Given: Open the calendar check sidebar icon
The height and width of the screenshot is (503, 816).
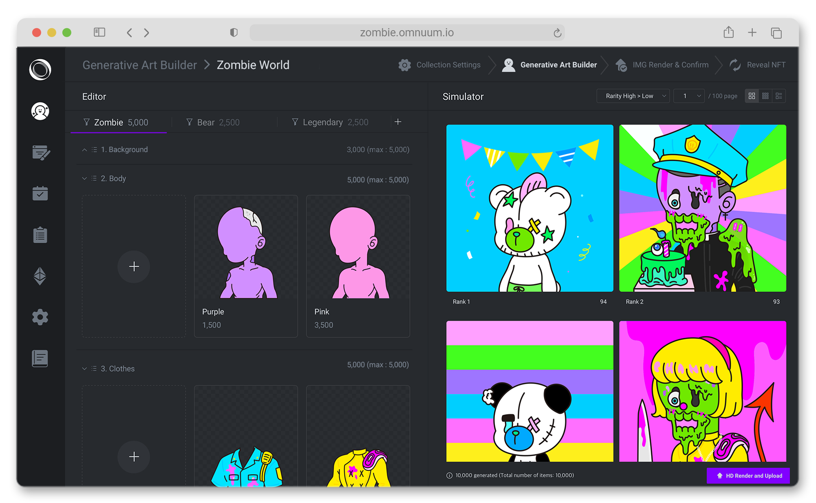Looking at the screenshot, I should [x=40, y=193].
